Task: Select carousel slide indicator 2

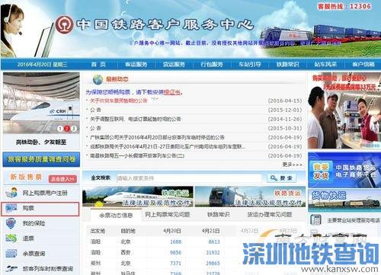Action: click(67, 129)
